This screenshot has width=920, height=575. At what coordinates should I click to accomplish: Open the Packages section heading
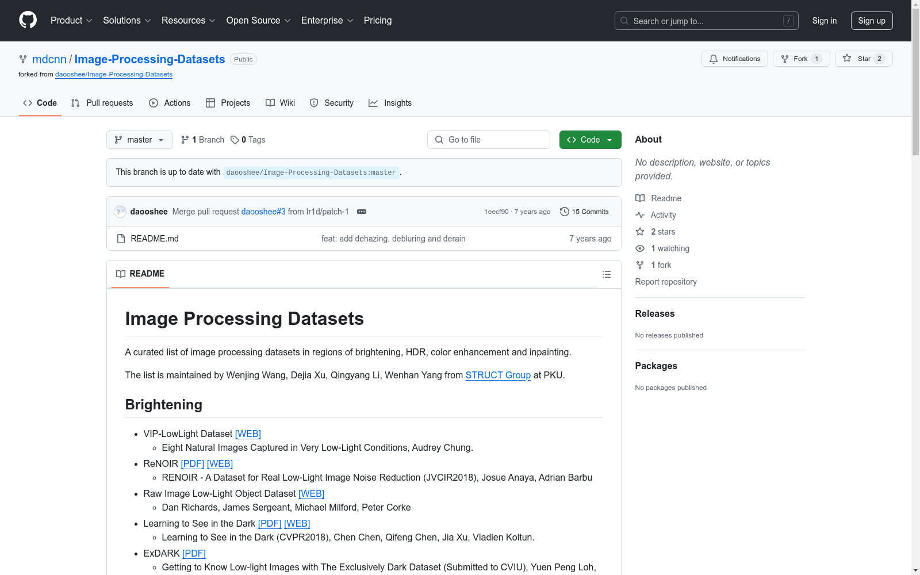click(x=656, y=366)
